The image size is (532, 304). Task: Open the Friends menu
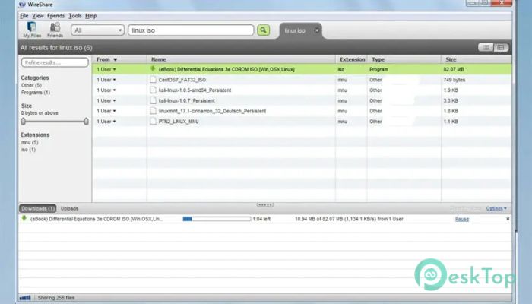click(x=55, y=16)
